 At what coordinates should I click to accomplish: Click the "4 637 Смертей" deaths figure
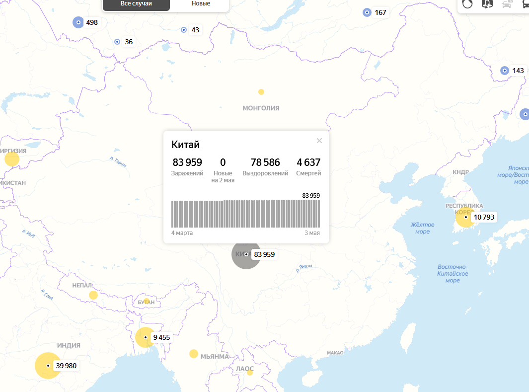(308, 166)
